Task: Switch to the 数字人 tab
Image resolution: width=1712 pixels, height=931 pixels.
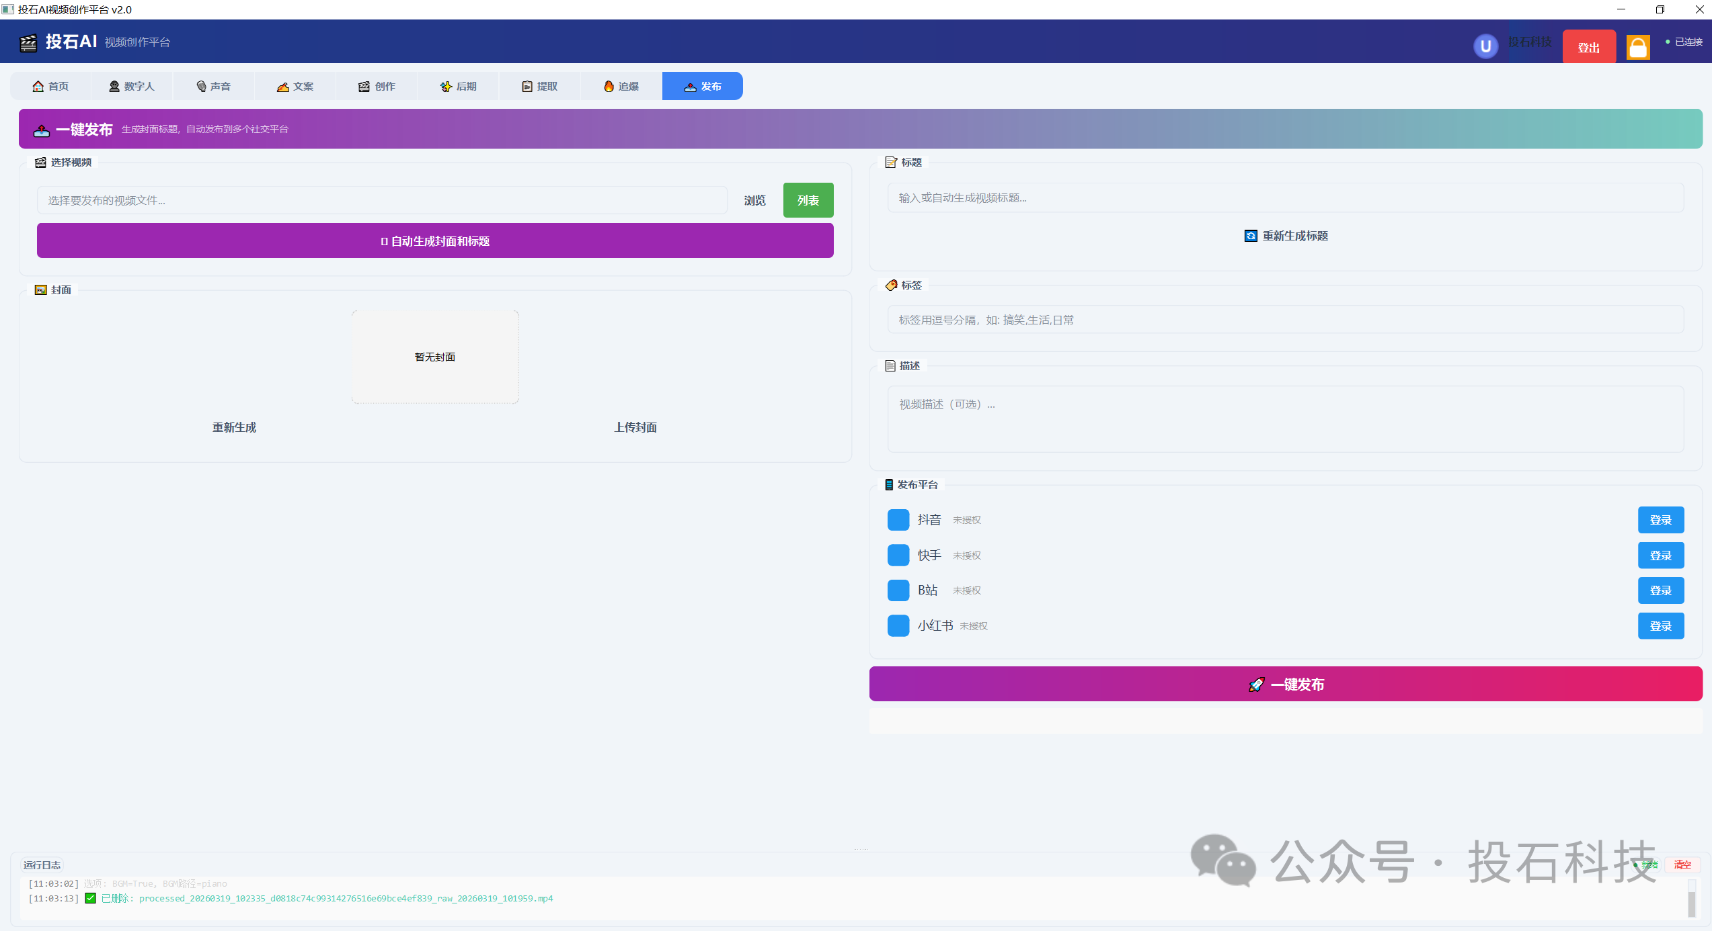Action: [x=132, y=87]
